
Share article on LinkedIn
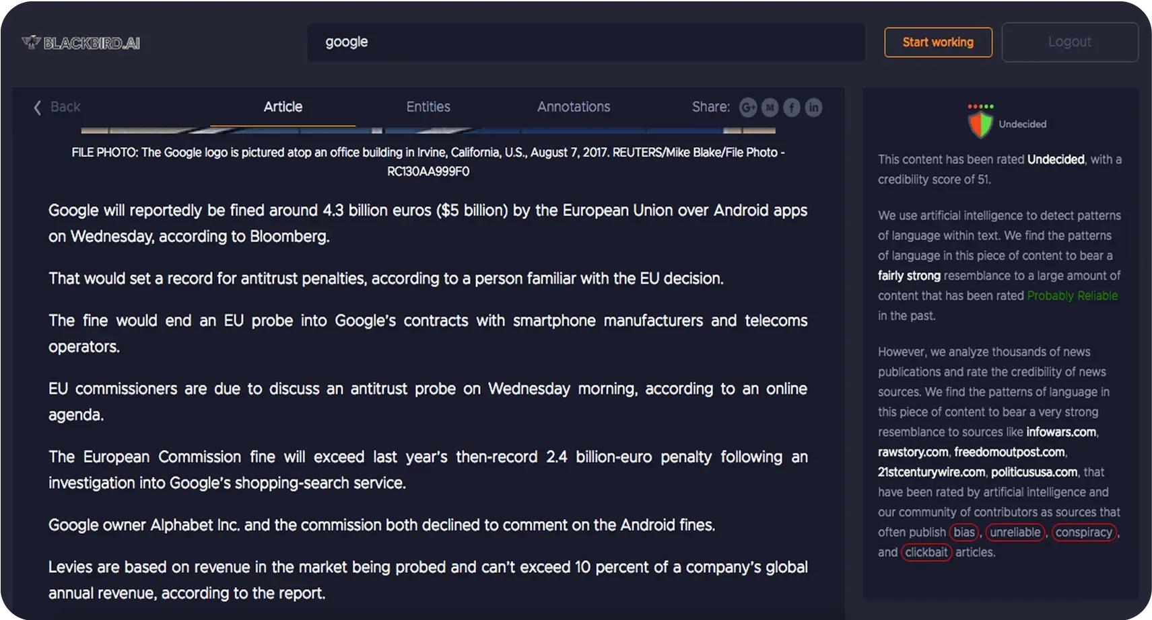point(813,108)
